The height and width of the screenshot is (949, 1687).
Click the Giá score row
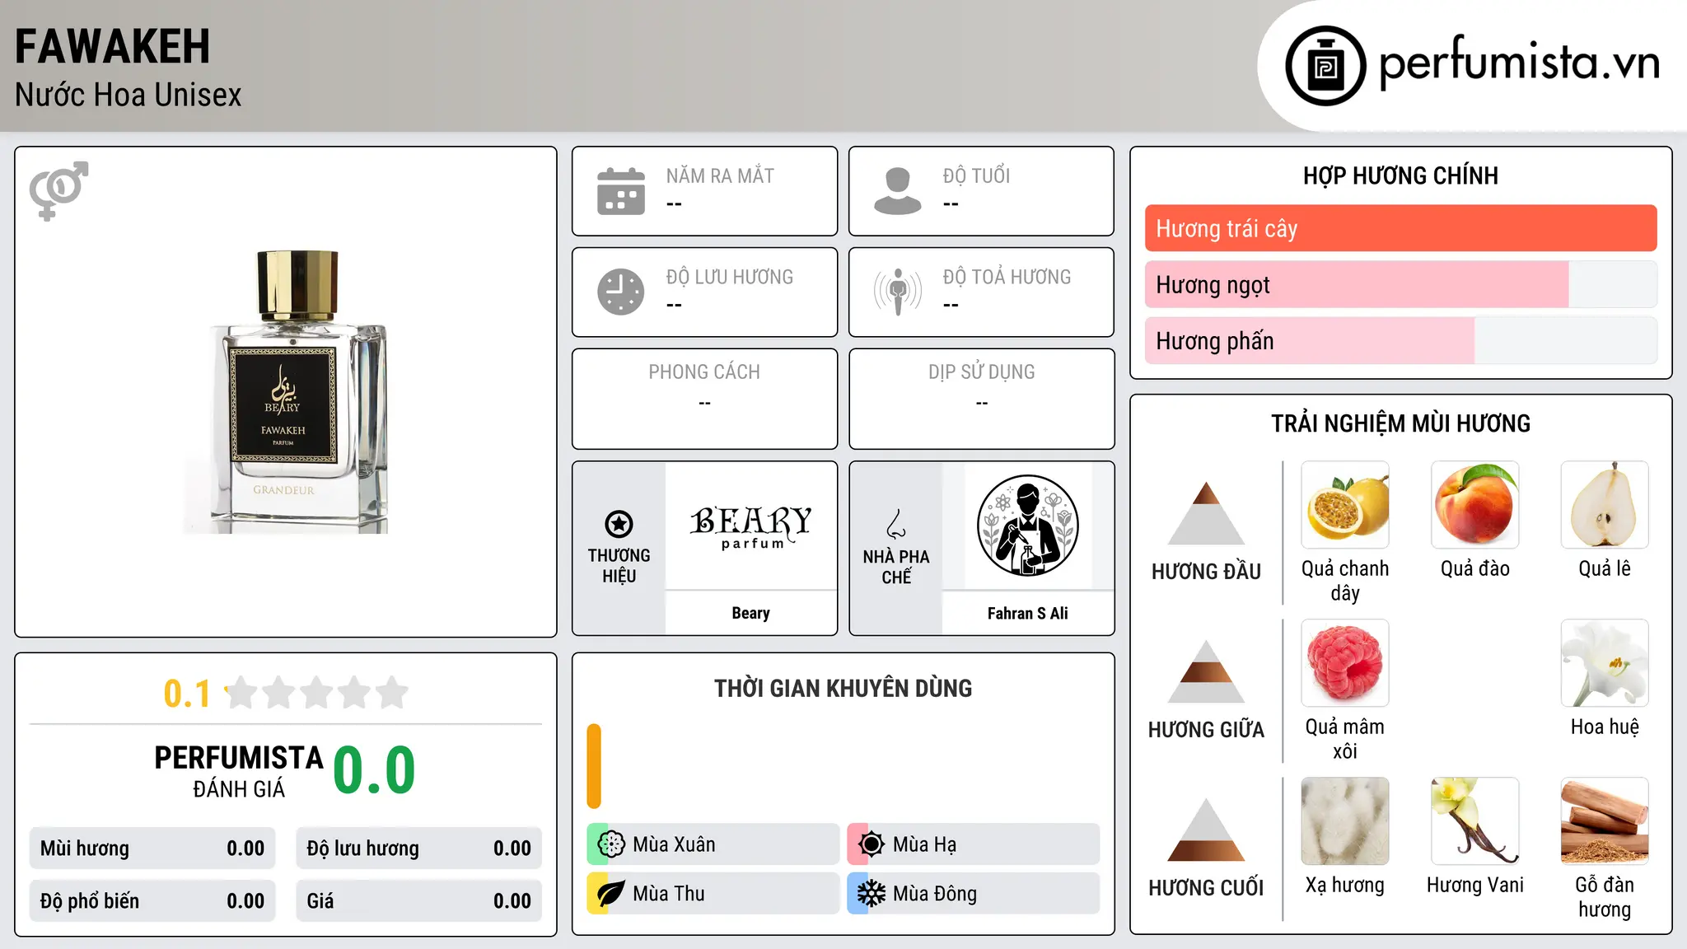[x=418, y=900]
